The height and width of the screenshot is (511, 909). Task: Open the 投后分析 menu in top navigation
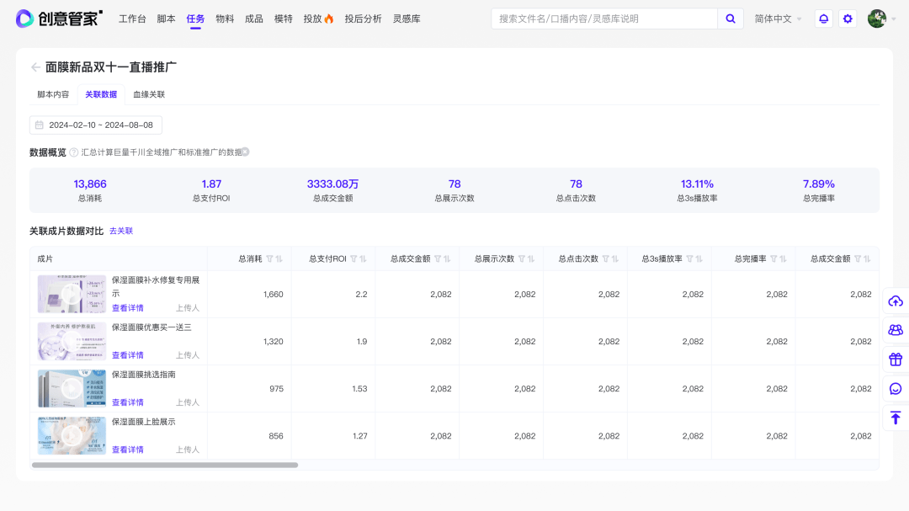tap(363, 19)
